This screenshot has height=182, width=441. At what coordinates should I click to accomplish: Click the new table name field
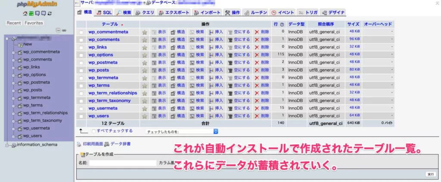click(x=123, y=163)
